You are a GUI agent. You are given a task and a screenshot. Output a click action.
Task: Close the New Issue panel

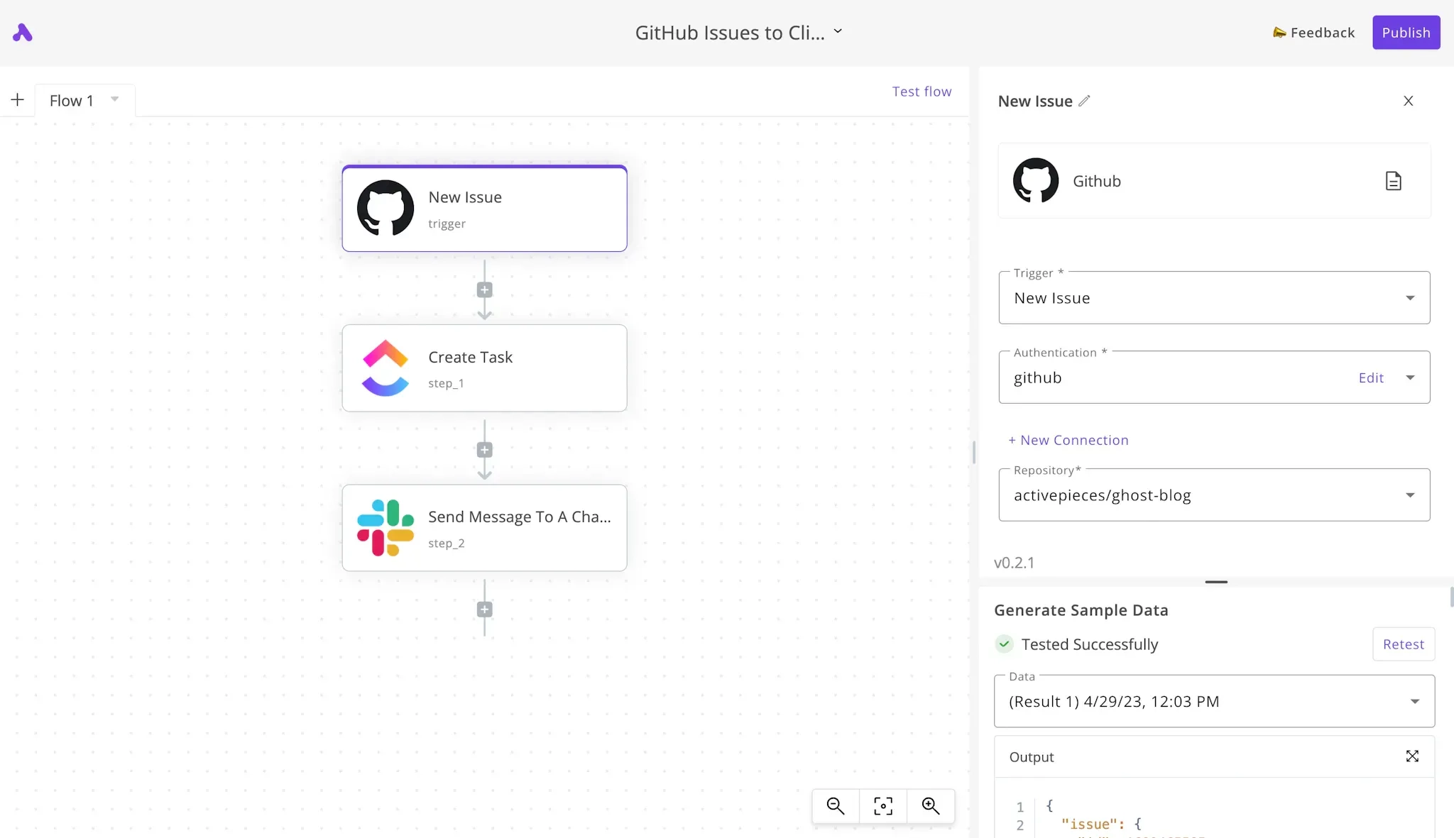click(x=1409, y=101)
